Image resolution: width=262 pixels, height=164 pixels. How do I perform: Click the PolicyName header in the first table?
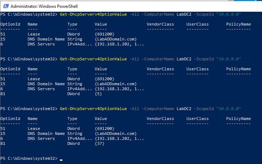[x=239, y=24]
